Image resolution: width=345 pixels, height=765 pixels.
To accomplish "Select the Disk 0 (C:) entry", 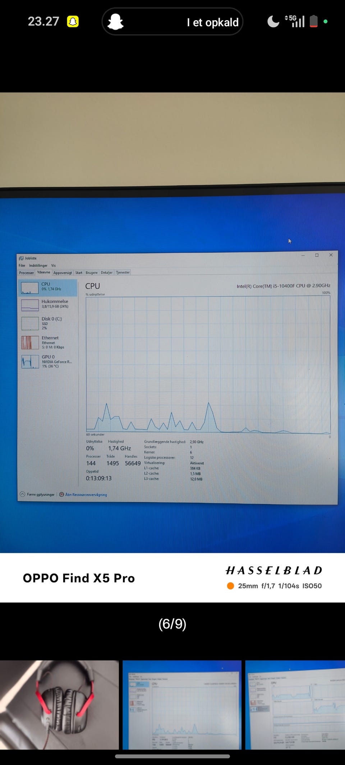I will tap(48, 323).
